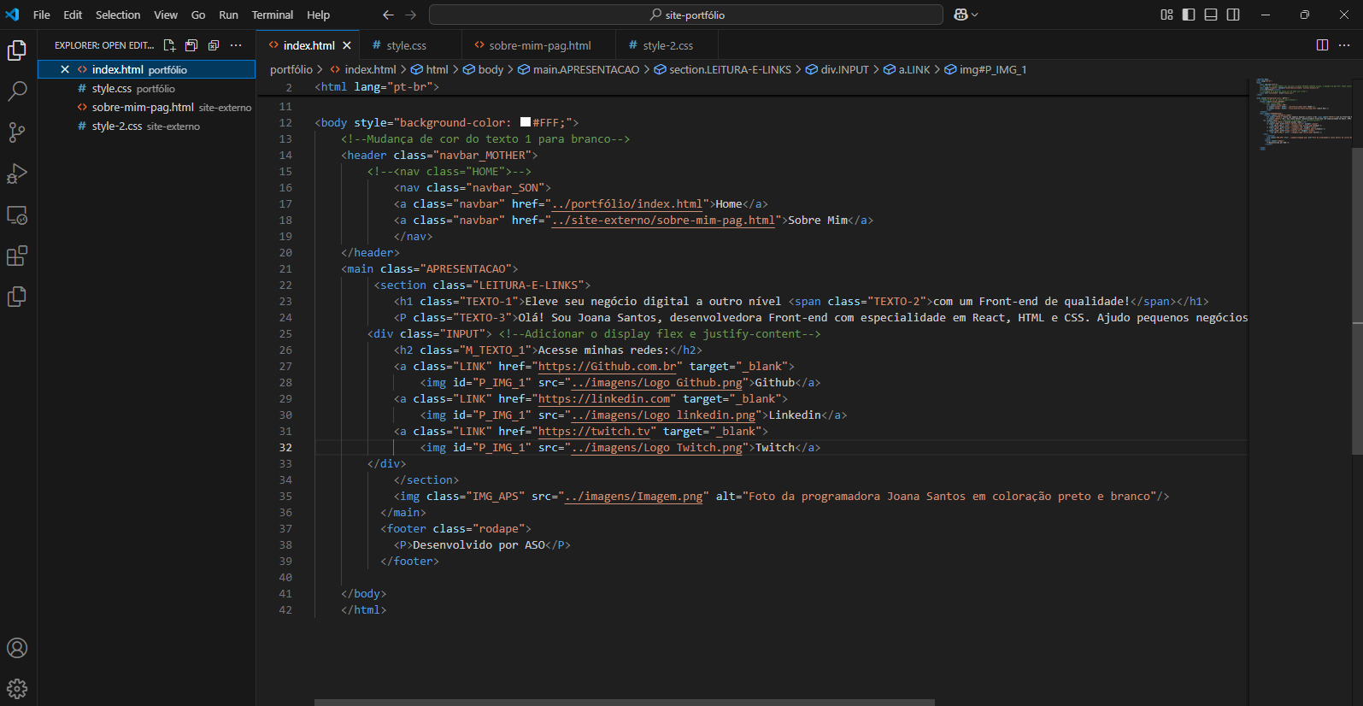Image resolution: width=1363 pixels, height=706 pixels.
Task: Select style-2.css site-externo in Open Editors
Action: (x=146, y=126)
